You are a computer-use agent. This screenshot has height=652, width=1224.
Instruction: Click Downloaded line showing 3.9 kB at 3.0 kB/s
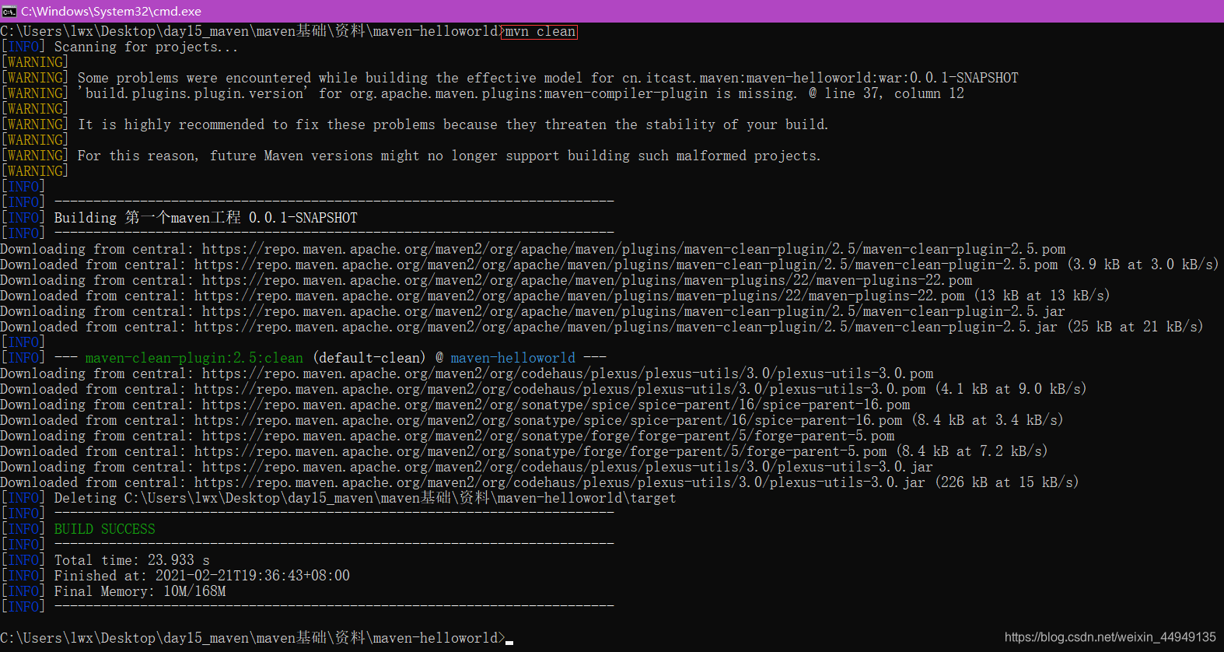(x=609, y=265)
